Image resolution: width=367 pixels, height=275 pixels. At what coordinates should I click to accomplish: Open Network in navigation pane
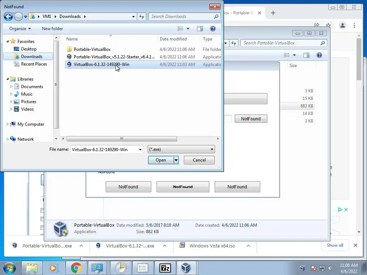pyautogui.click(x=25, y=139)
